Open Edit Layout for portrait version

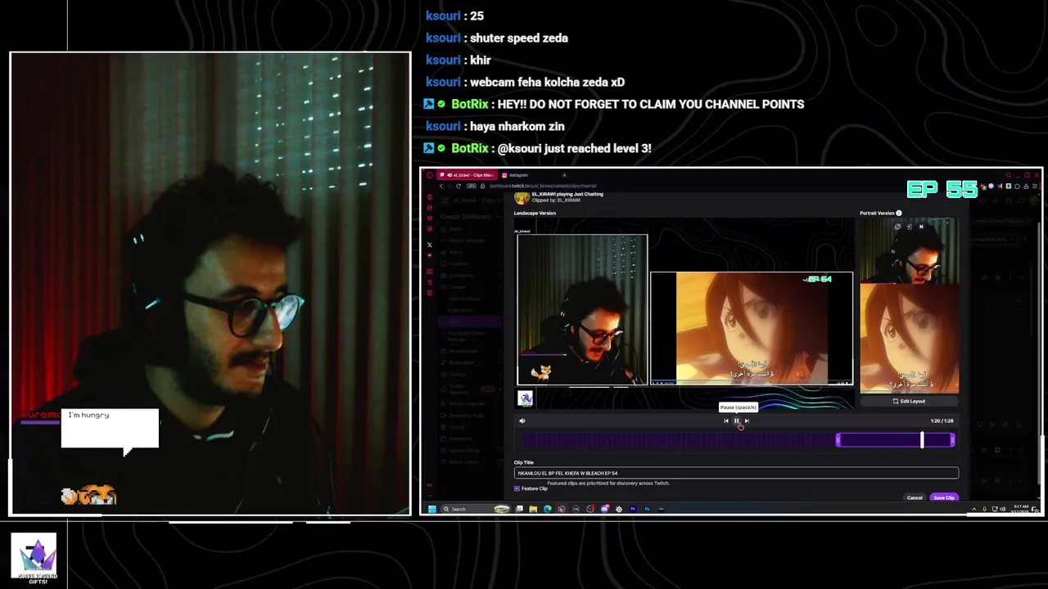(909, 401)
